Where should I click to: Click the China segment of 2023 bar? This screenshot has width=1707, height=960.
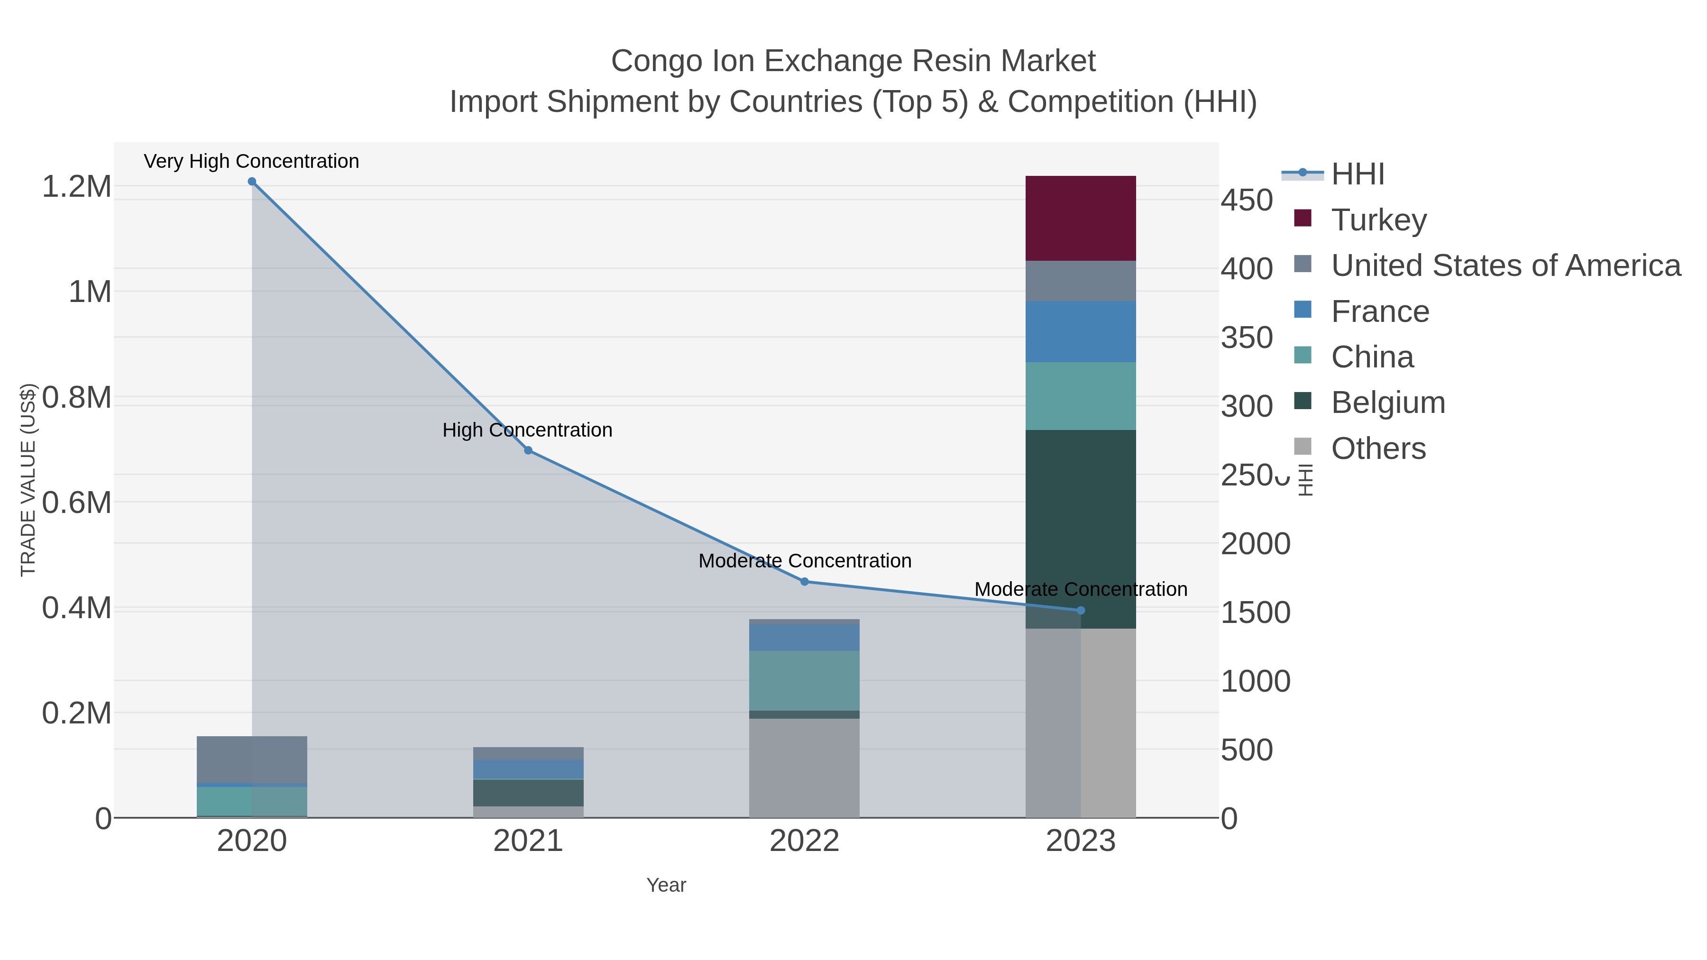click(x=1081, y=396)
